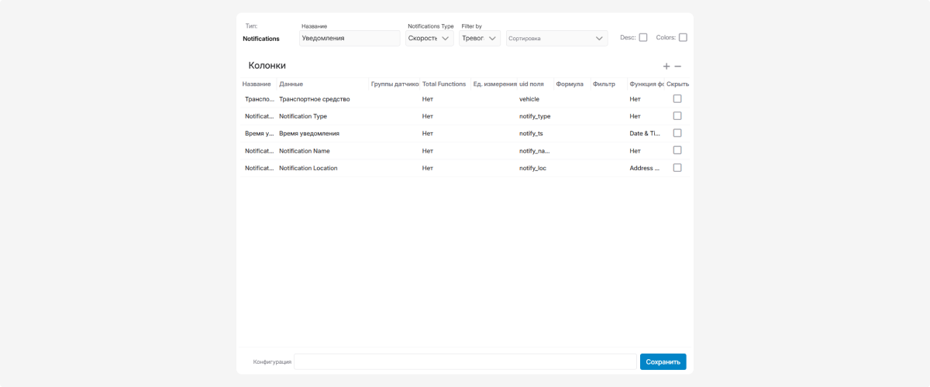Viewport: 930px width, 387px height.
Task: Select the Notification Type data cell
Action: pyautogui.click(x=303, y=116)
